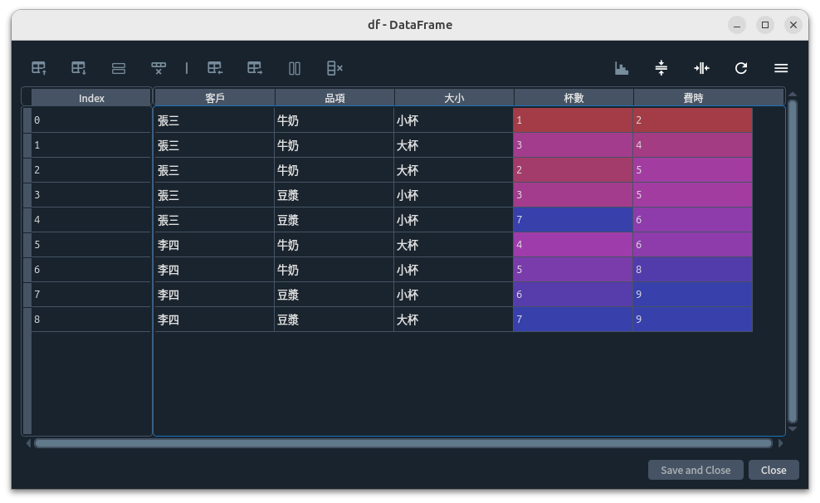Image resolution: width=820 pixels, height=503 pixels.
Task: Click 大杯 cell in row 8
Action: 453,320
